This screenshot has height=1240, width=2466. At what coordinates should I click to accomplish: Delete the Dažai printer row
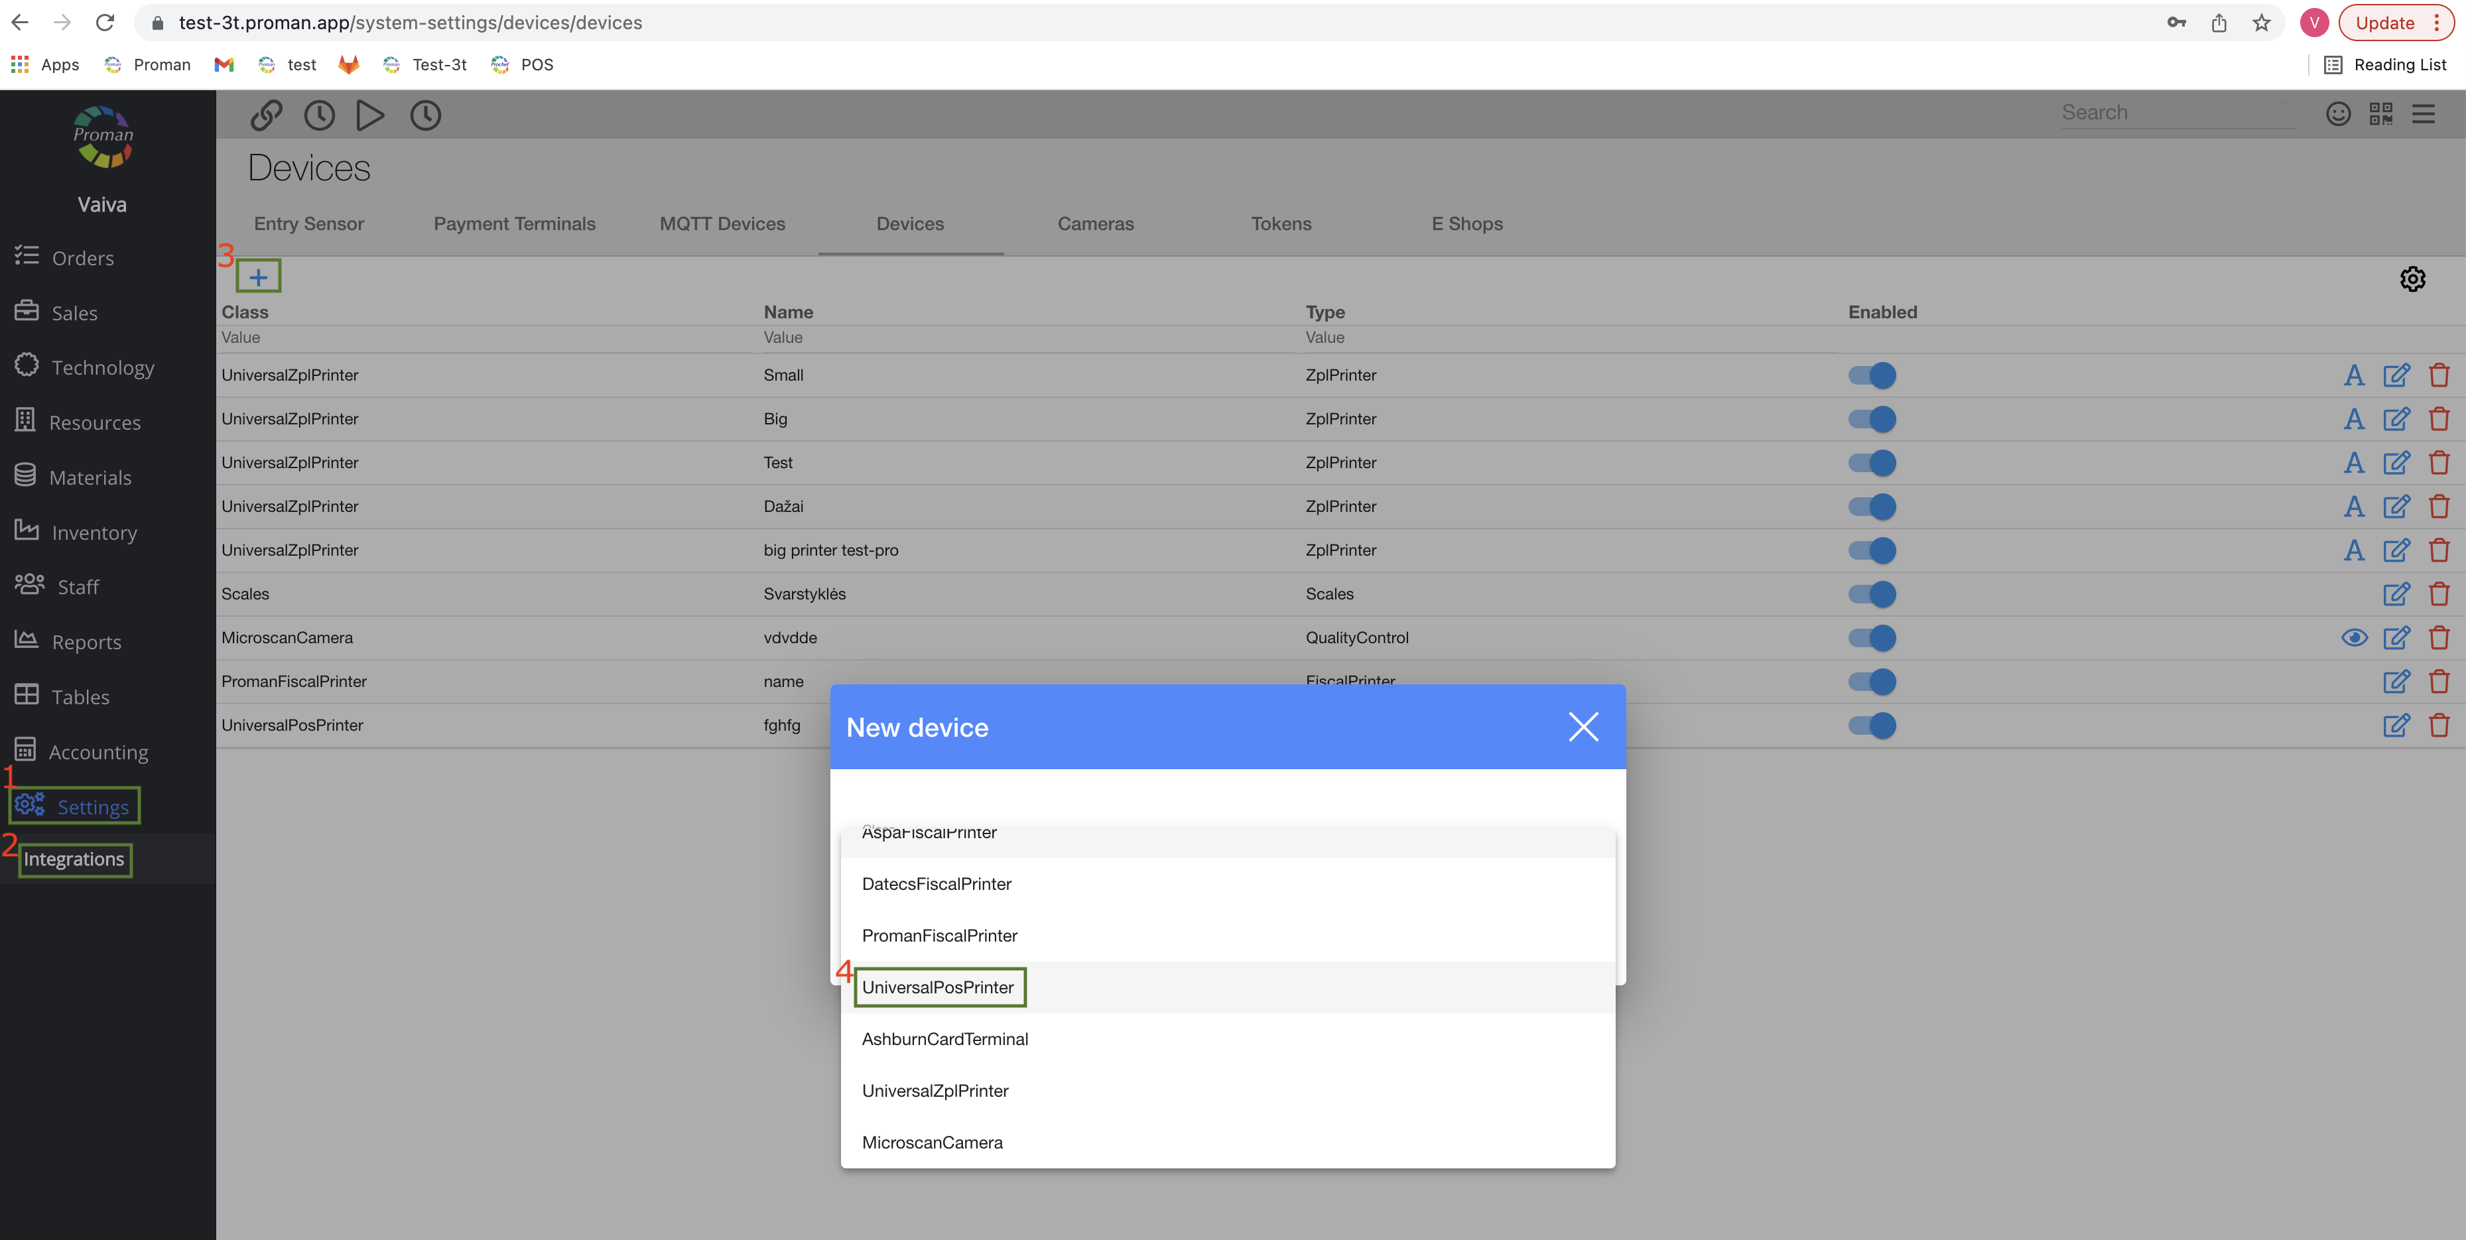(x=2438, y=506)
